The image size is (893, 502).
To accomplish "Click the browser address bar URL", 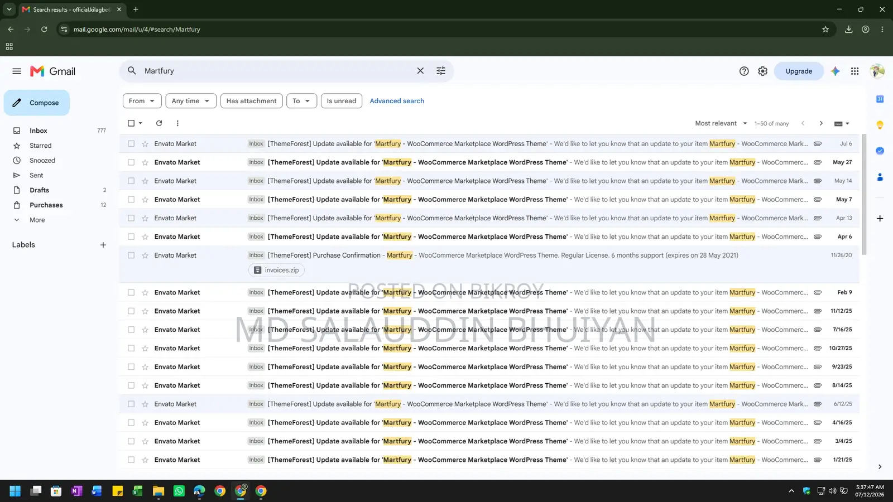I will tap(137, 30).
